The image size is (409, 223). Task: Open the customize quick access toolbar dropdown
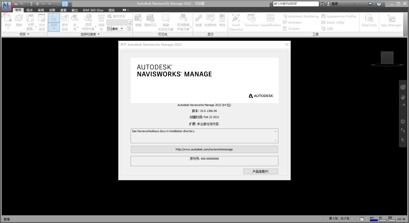[70, 4]
